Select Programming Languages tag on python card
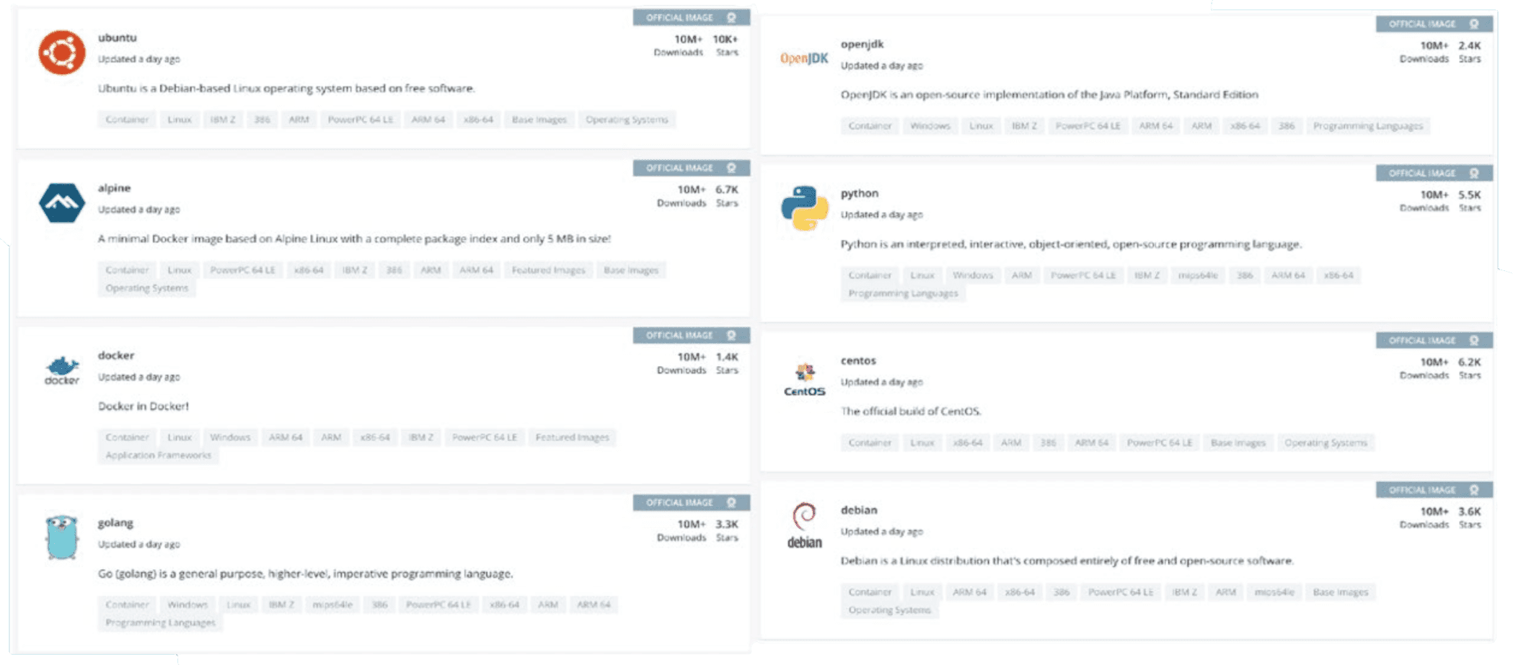The height and width of the screenshot is (665, 1513). [x=903, y=293]
